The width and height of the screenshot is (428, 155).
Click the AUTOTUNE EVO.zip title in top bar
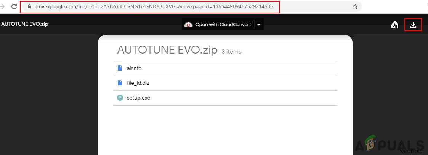click(x=24, y=24)
